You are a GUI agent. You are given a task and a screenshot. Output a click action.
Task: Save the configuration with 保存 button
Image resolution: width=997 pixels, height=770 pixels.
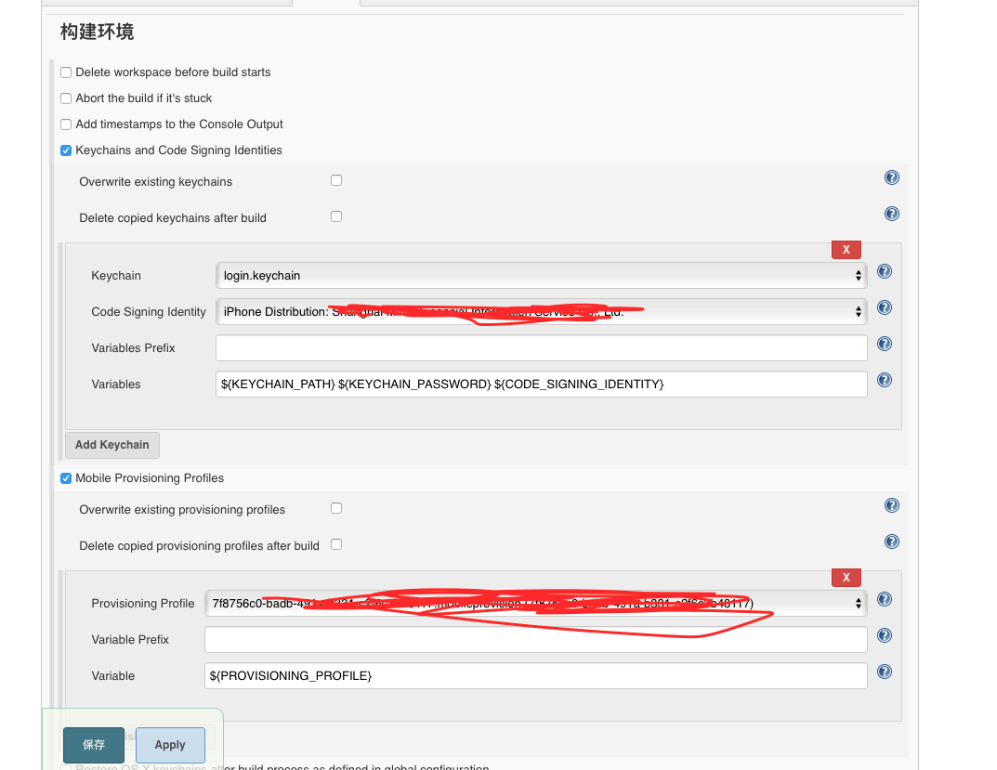[94, 745]
